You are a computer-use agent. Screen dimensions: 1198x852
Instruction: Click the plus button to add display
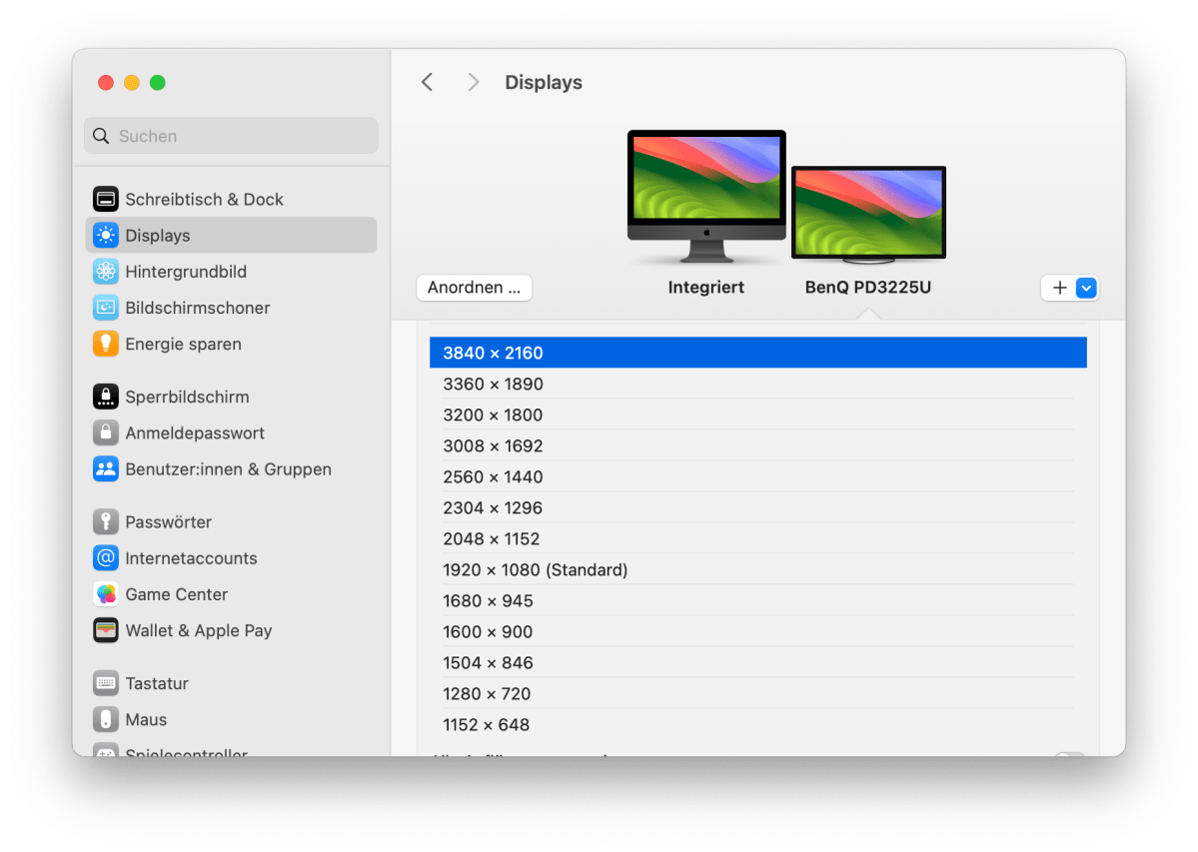[1059, 288]
